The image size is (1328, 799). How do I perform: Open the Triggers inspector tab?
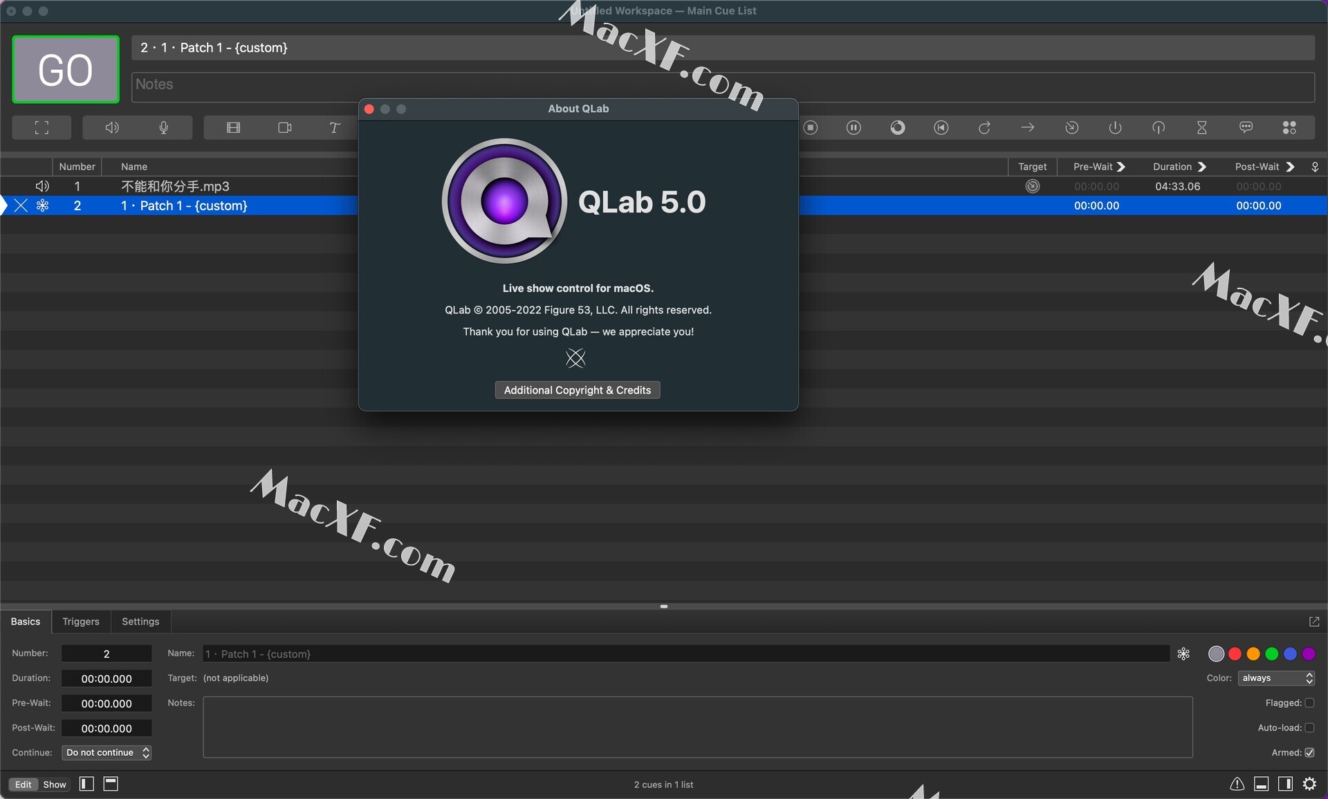pyautogui.click(x=81, y=622)
